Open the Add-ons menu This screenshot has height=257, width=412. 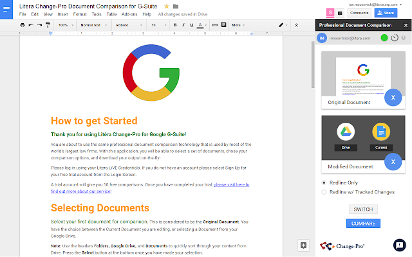129,14
